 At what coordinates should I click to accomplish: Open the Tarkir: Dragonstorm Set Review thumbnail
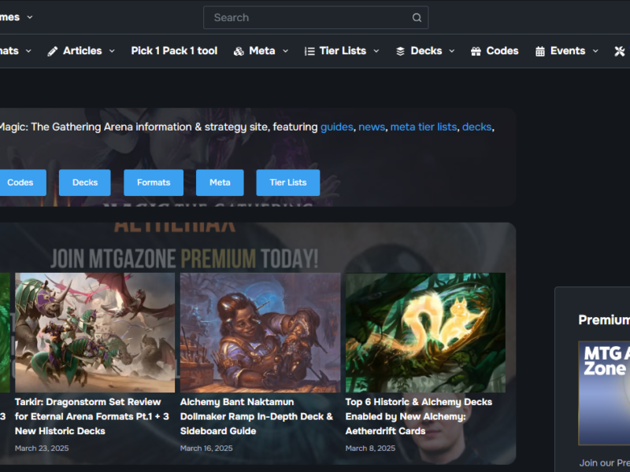coord(94,333)
